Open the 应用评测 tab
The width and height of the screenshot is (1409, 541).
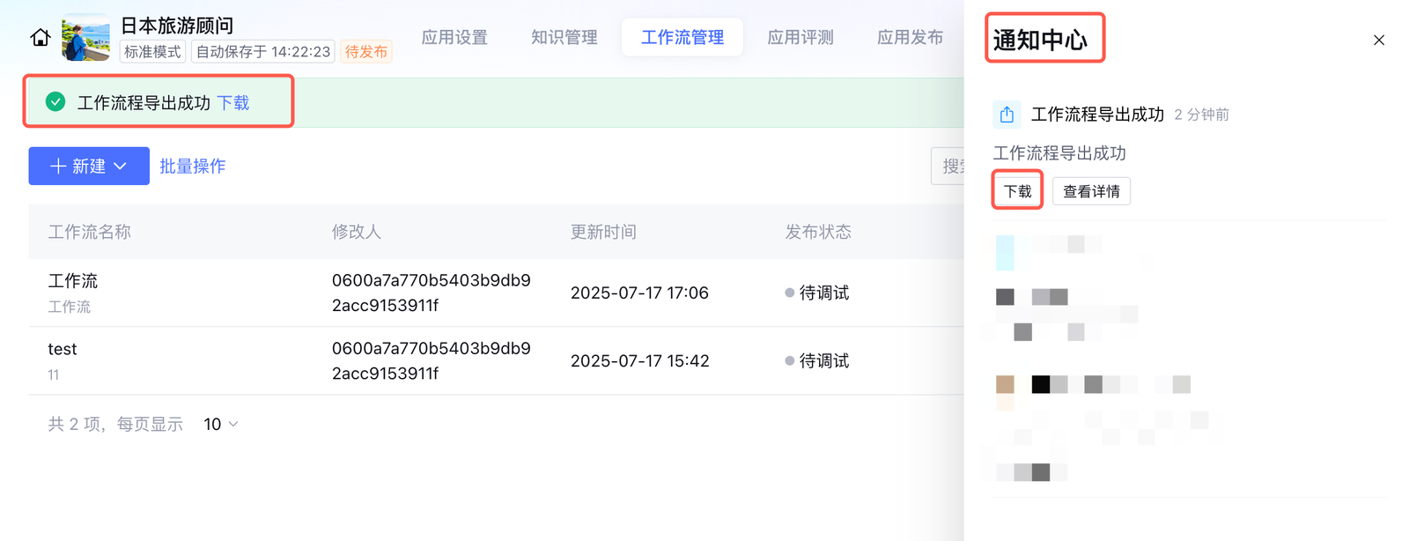[x=800, y=37]
